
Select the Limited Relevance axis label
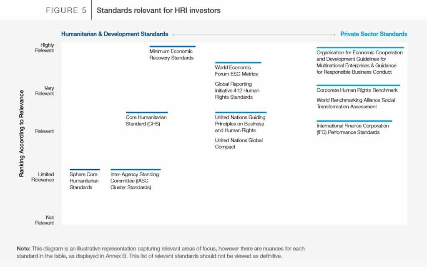(43, 177)
